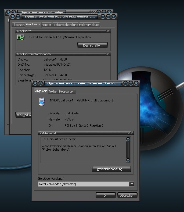Click the 'Problembehandlung...' button in Gerätestatus
Screen dimensions: 184x212
click(x=111, y=169)
